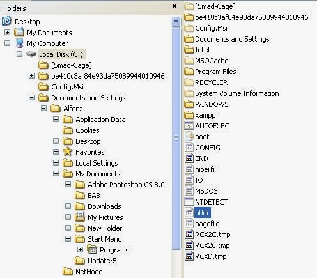Collapse the Start Menu node

pos(68,239)
